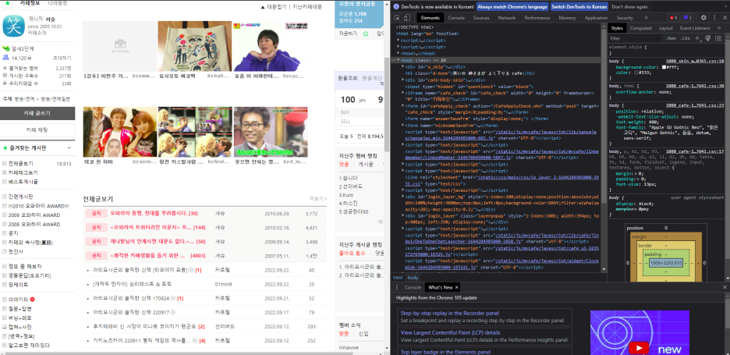Switch to the Sources panel tab
The image size is (730, 355).
(x=481, y=18)
